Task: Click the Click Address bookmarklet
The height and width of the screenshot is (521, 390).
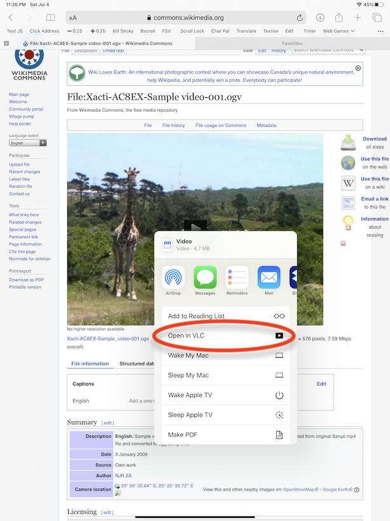Action: click(x=44, y=31)
